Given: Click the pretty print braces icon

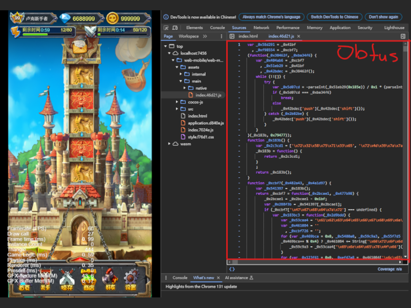Looking at the screenshot, I should [232, 269].
